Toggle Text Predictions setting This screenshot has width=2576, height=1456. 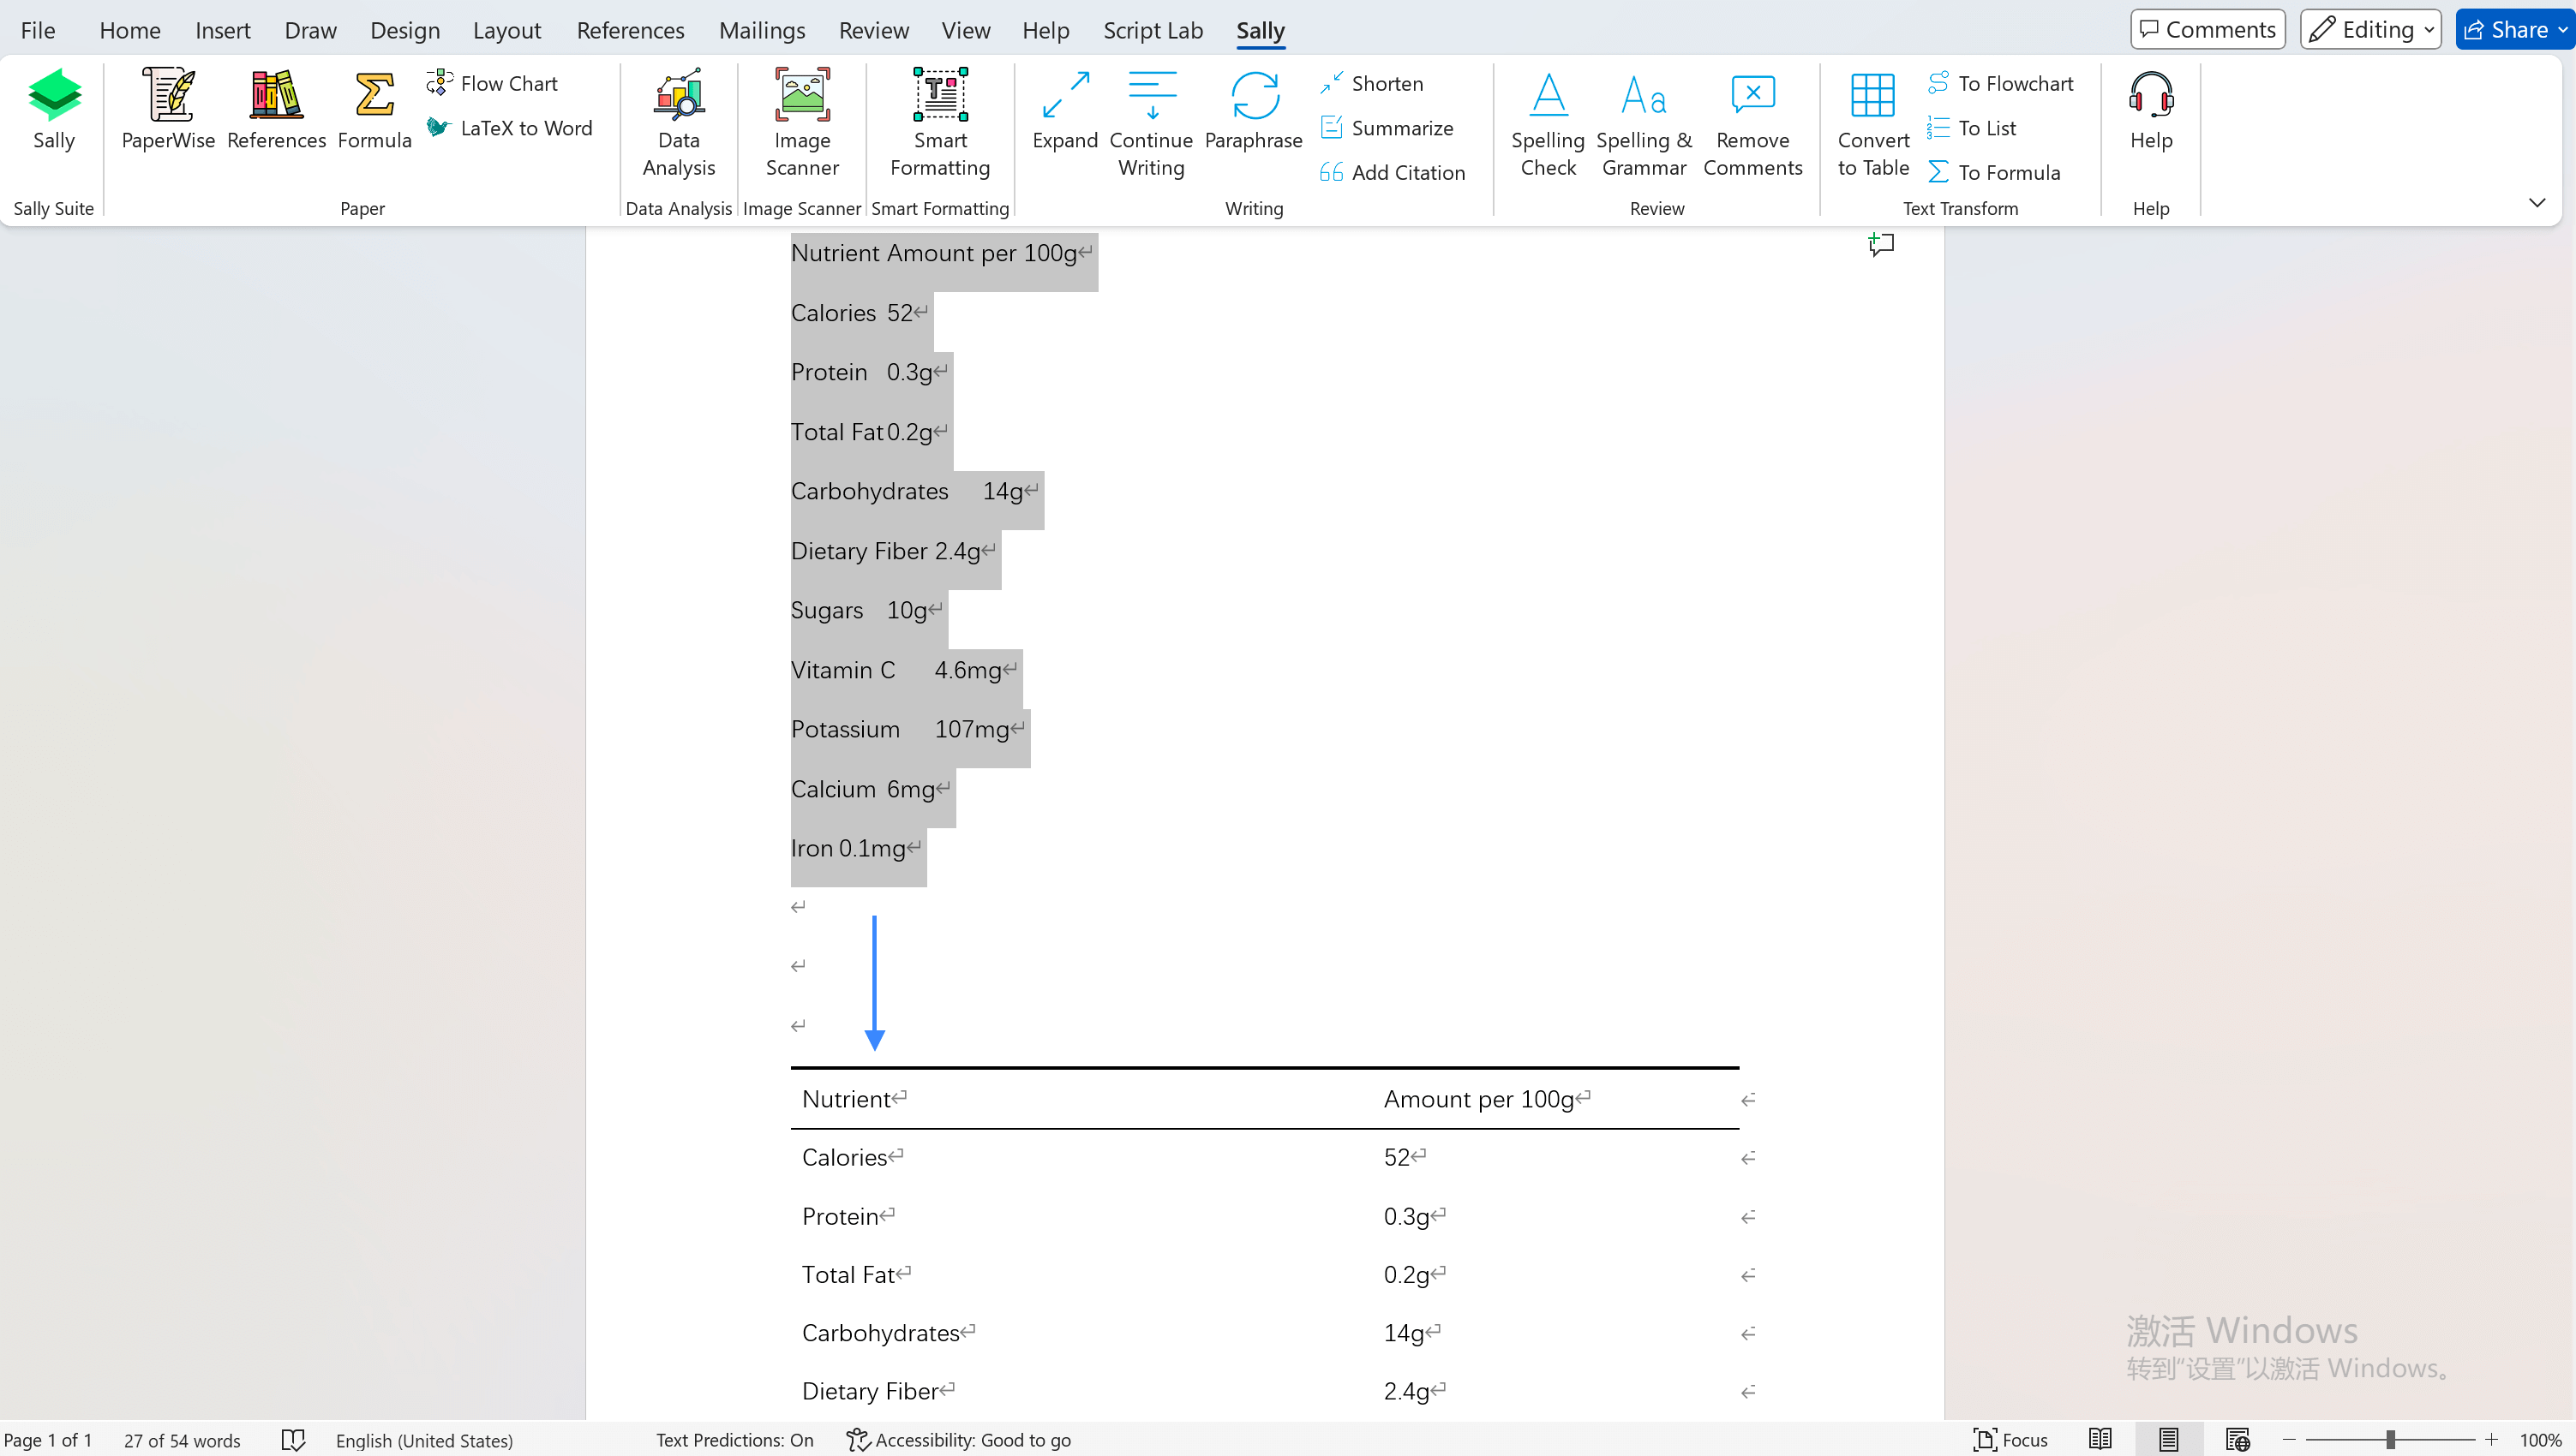pyautogui.click(x=734, y=1440)
